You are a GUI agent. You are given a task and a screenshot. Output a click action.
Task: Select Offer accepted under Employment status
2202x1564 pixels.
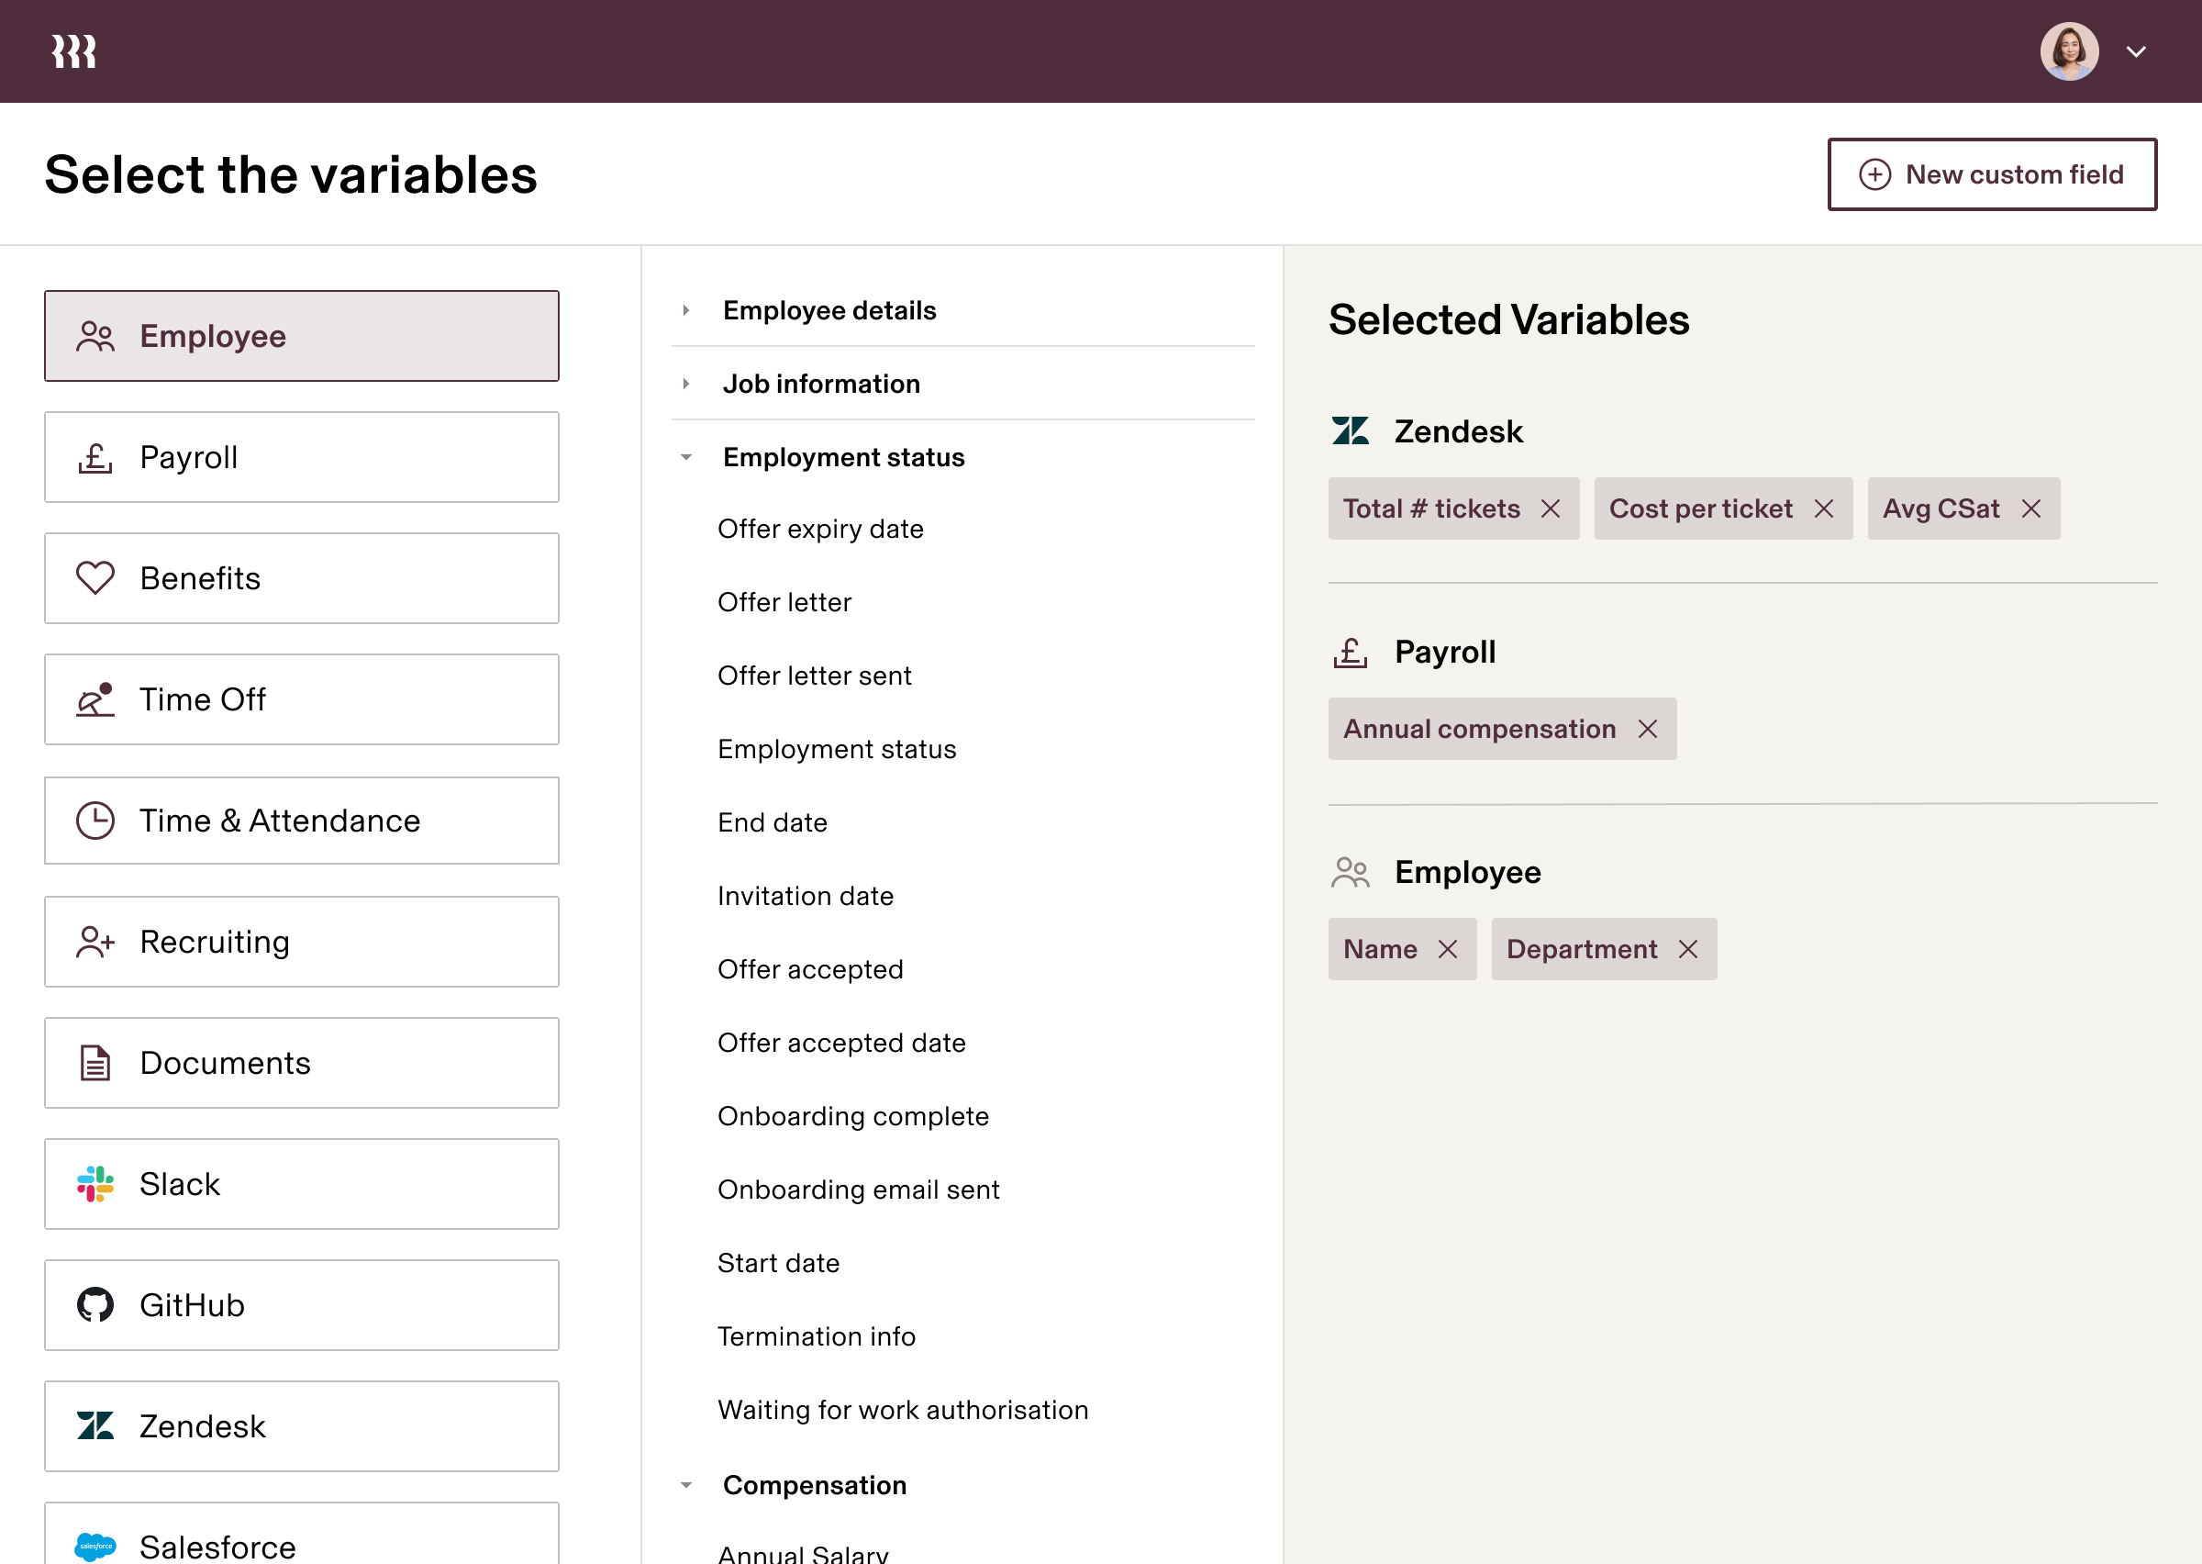pos(809,969)
